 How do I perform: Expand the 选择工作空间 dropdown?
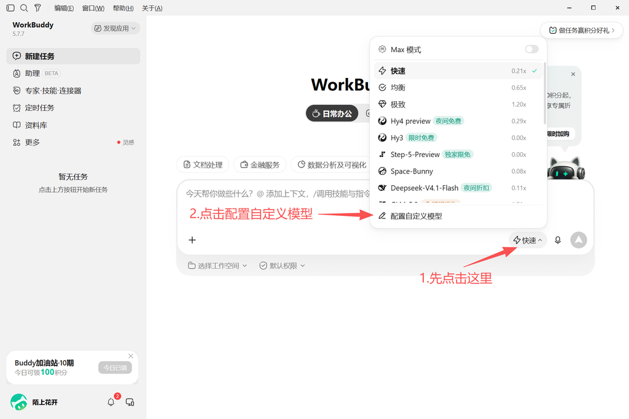coord(217,266)
